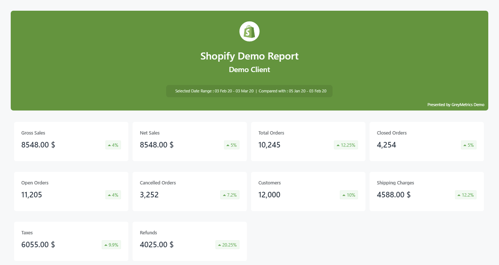The image size is (499, 265).
Task: Click the Open Orders label
Action: pos(35,183)
